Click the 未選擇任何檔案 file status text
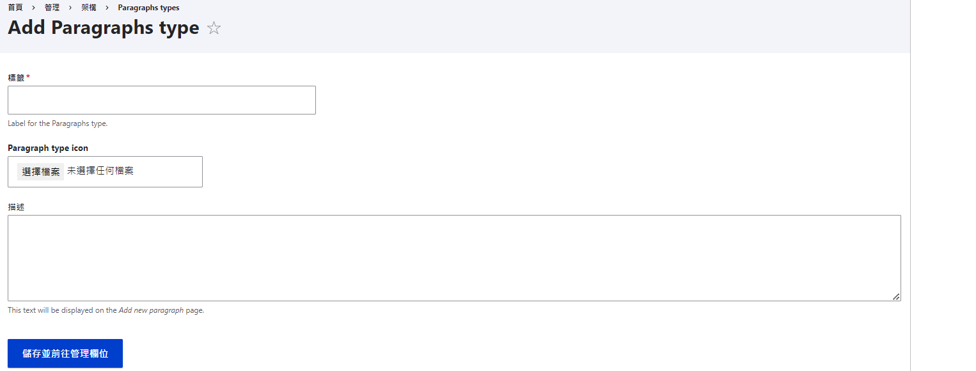976x371 pixels. (100, 171)
